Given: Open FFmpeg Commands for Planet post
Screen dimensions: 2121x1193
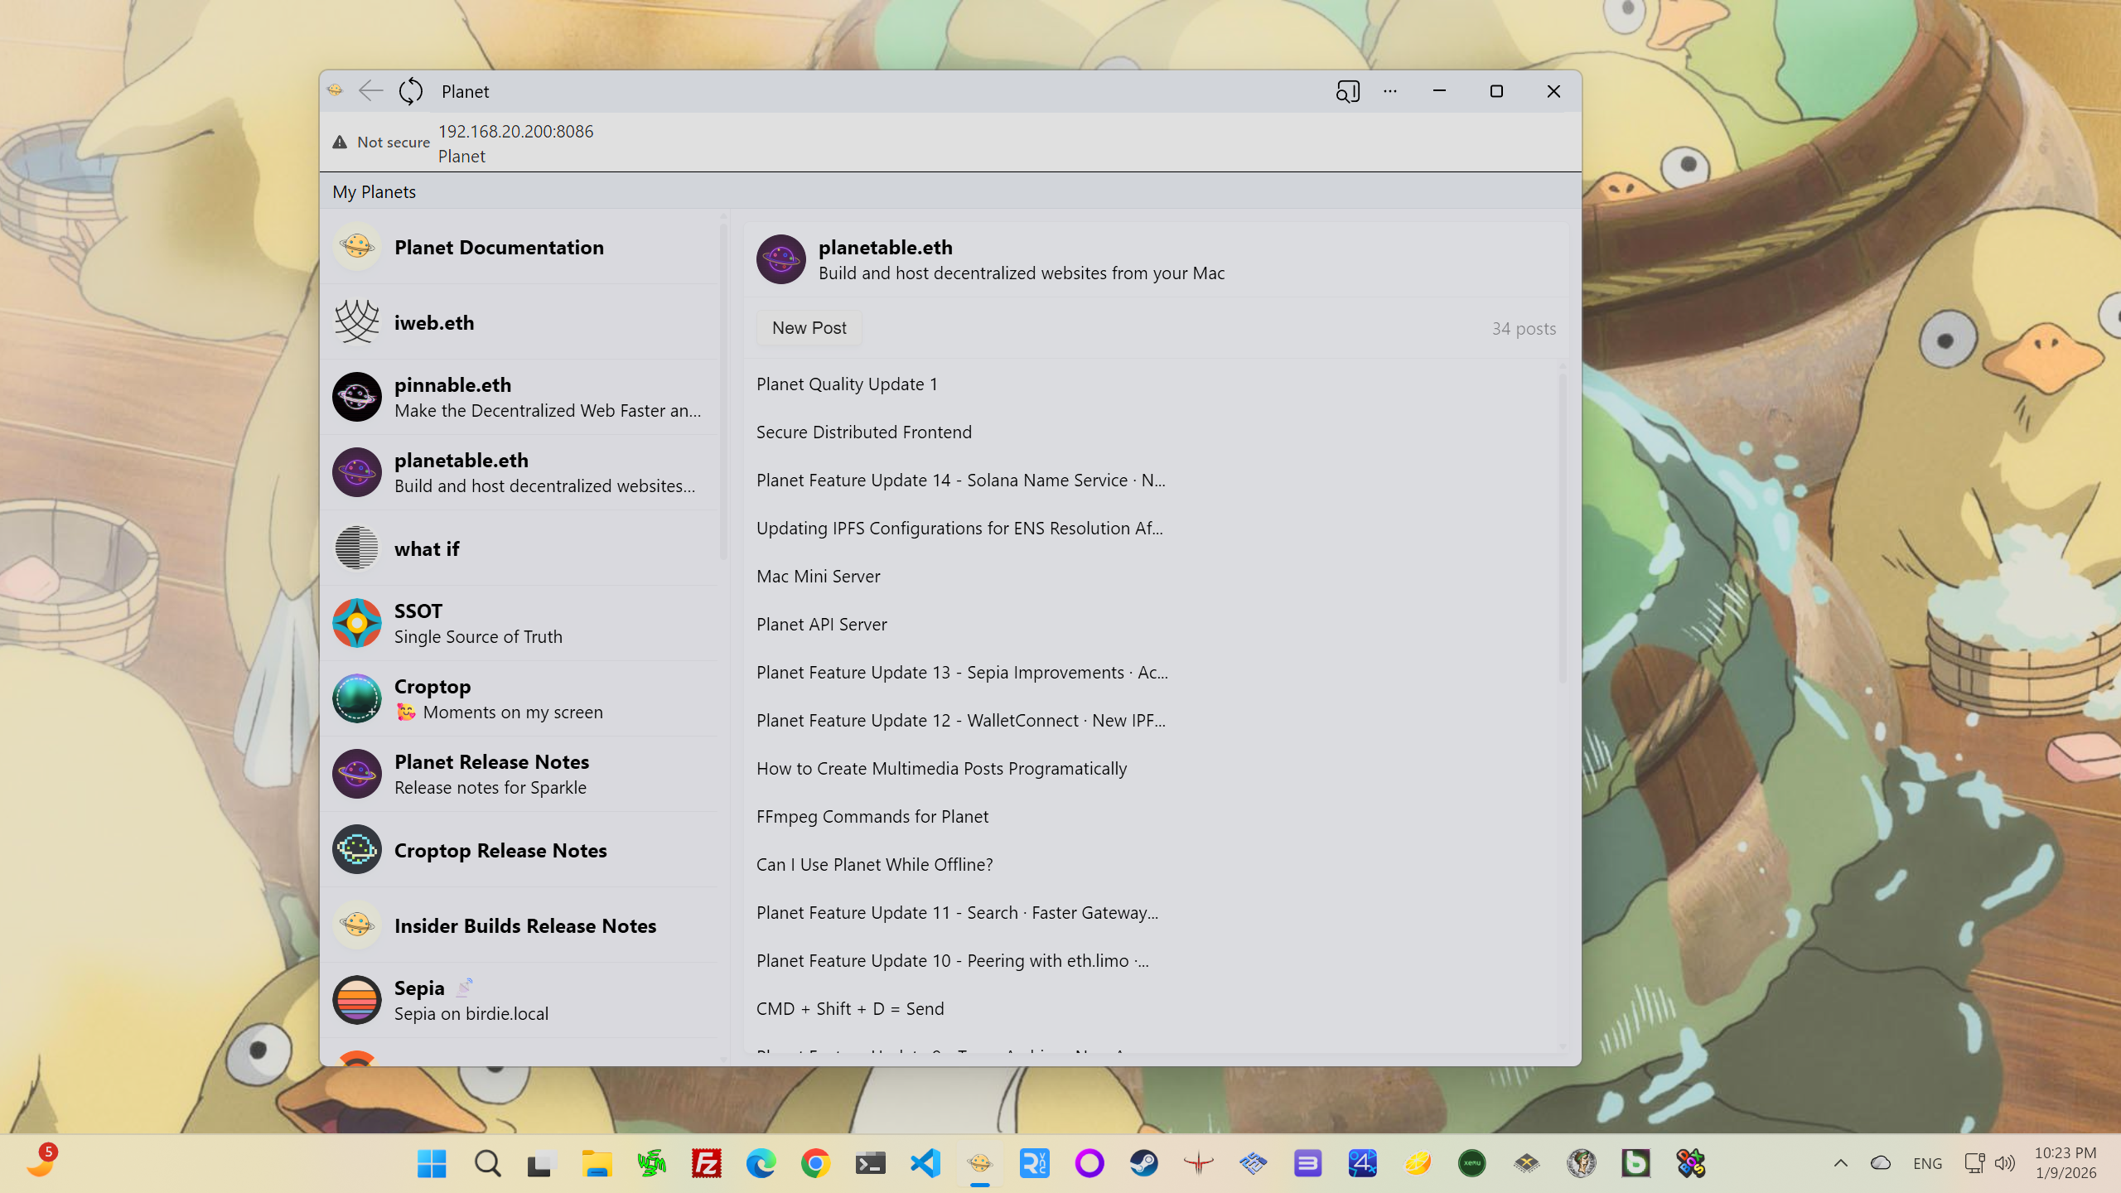Looking at the screenshot, I should (x=872, y=817).
